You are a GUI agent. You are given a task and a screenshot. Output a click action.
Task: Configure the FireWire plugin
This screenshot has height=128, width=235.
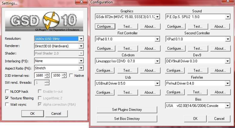pos(175,92)
